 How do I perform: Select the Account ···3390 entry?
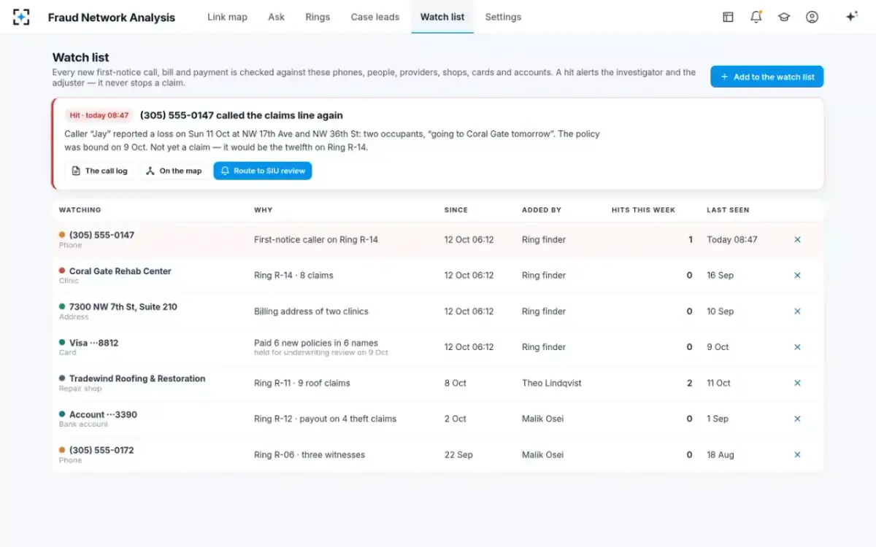pos(103,414)
